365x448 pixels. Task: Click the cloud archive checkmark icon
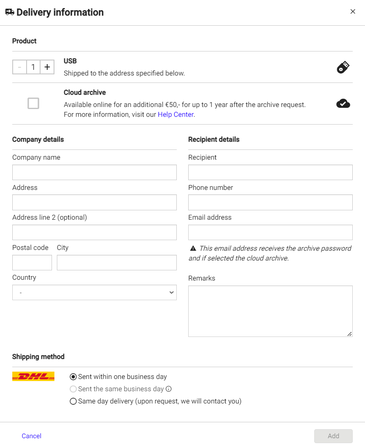pyautogui.click(x=343, y=104)
